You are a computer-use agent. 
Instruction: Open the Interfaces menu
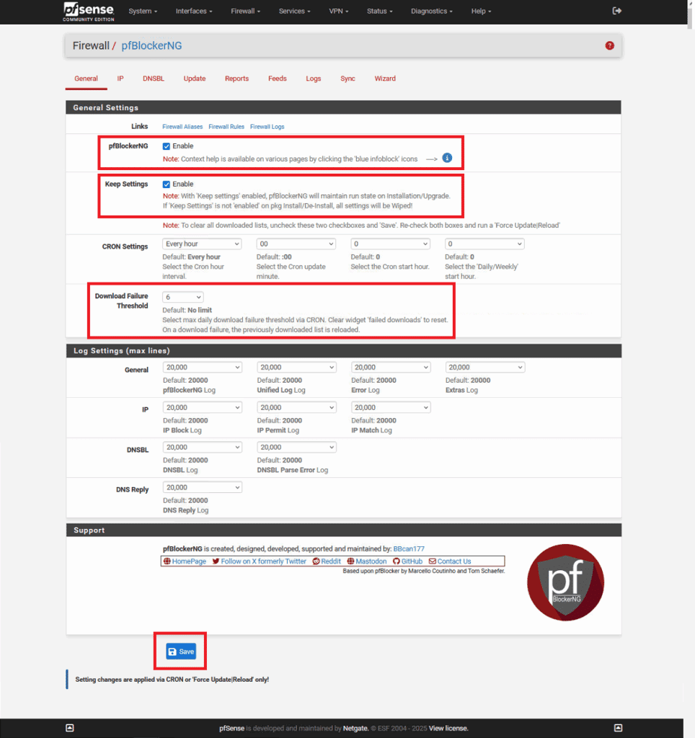click(194, 12)
